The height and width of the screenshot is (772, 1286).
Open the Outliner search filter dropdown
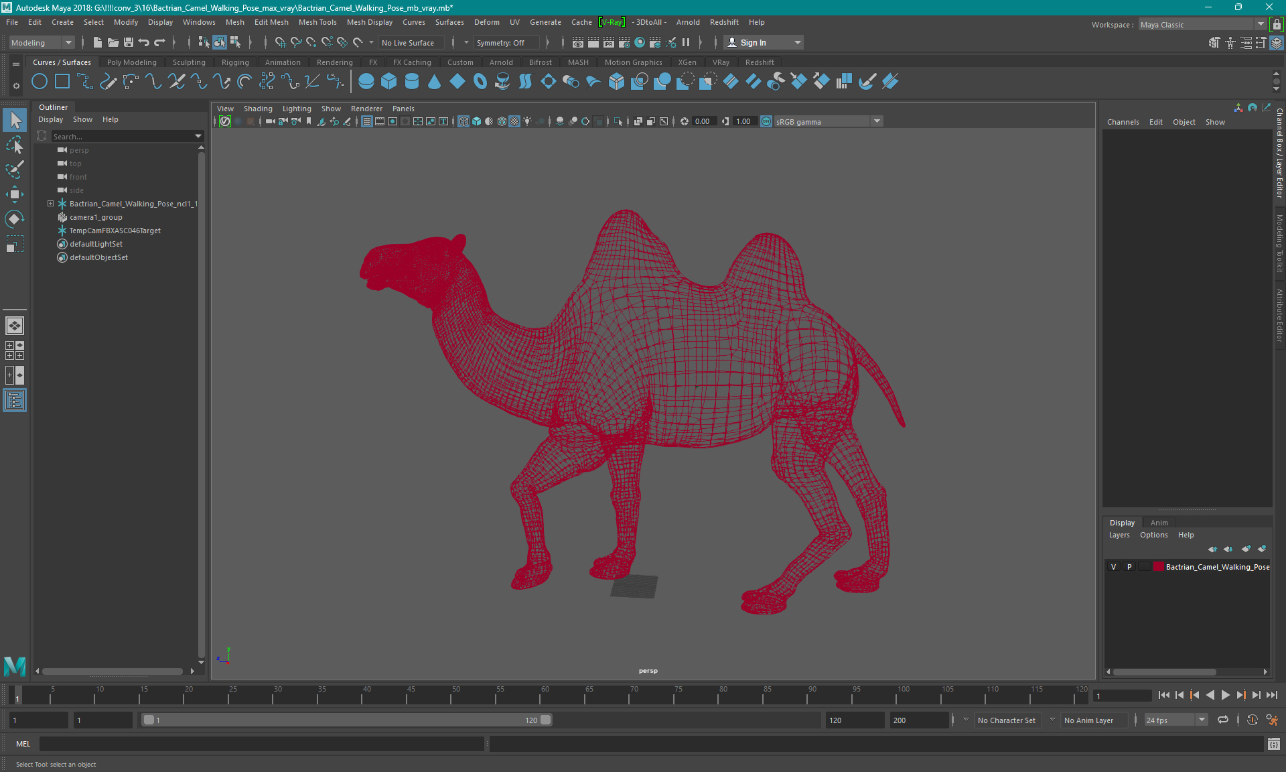(x=198, y=136)
